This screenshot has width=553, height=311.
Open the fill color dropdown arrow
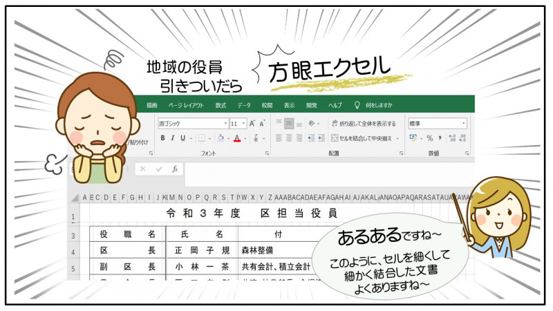pyautogui.click(x=229, y=139)
